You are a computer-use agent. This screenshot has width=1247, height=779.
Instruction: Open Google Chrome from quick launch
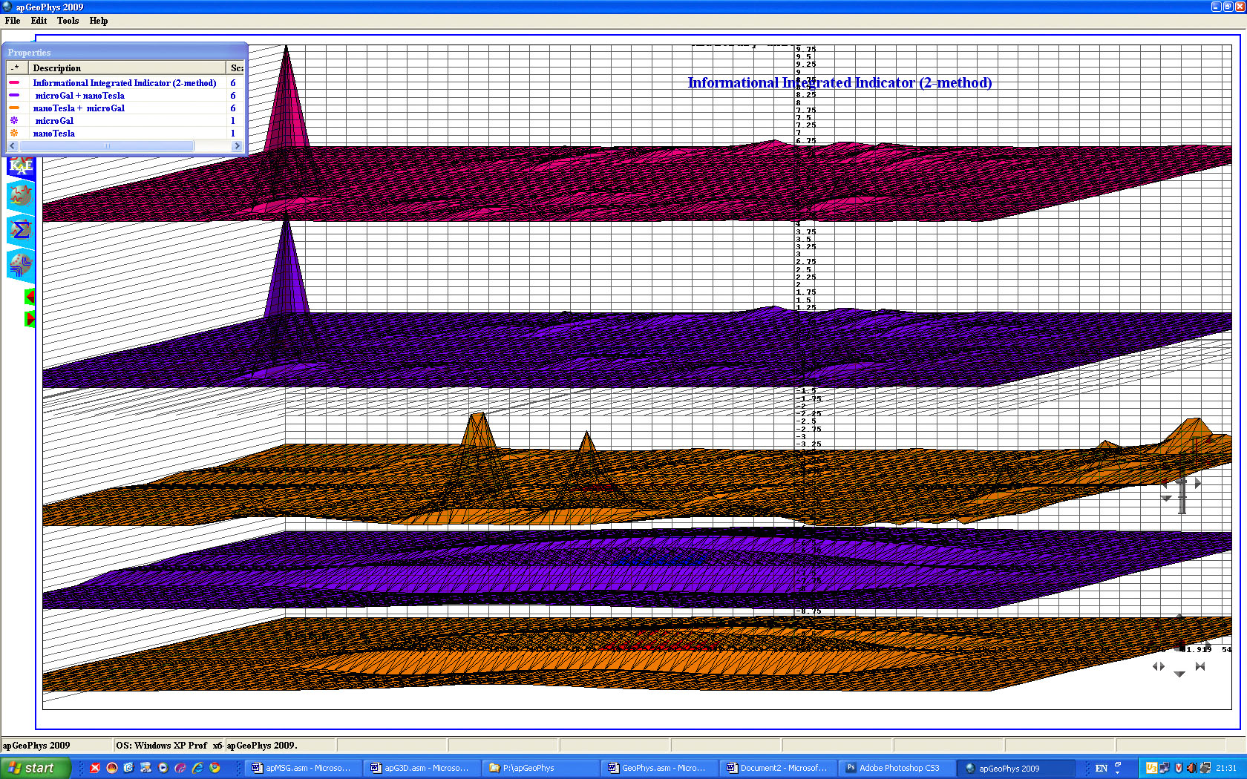pyautogui.click(x=215, y=768)
